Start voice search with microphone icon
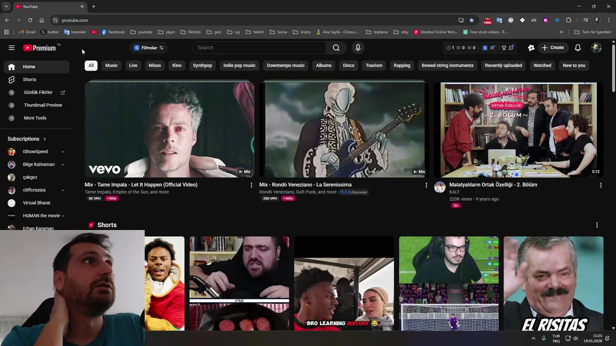This screenshot has height=346, width=616. coord(358,48)
